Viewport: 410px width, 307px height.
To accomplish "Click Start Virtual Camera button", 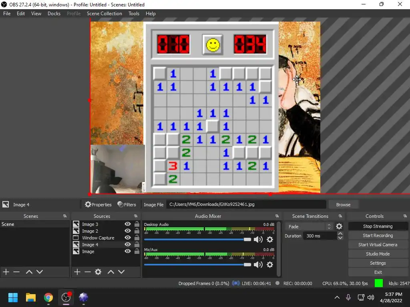I will pyautogui.click(x=378, y=245).
